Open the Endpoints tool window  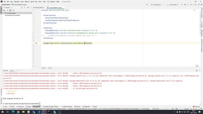[86, 107]
